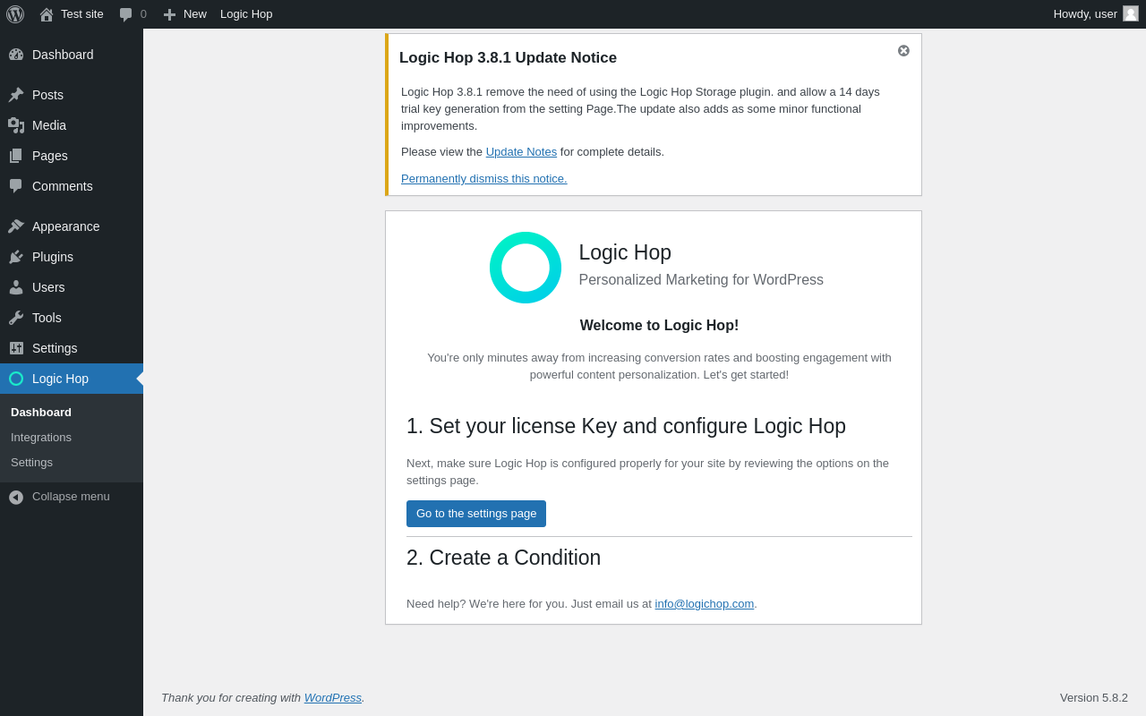The image size is (1146, 716).
Task: Open the Update Notes link
Action: click(x=521, y=152)
